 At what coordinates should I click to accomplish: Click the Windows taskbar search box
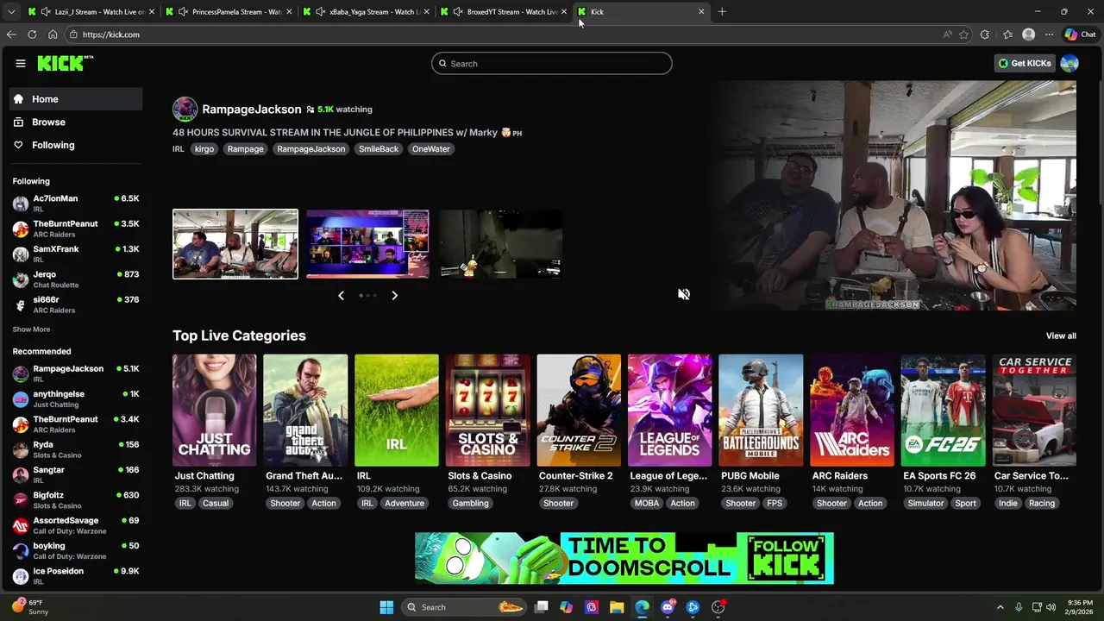[466, 607]
